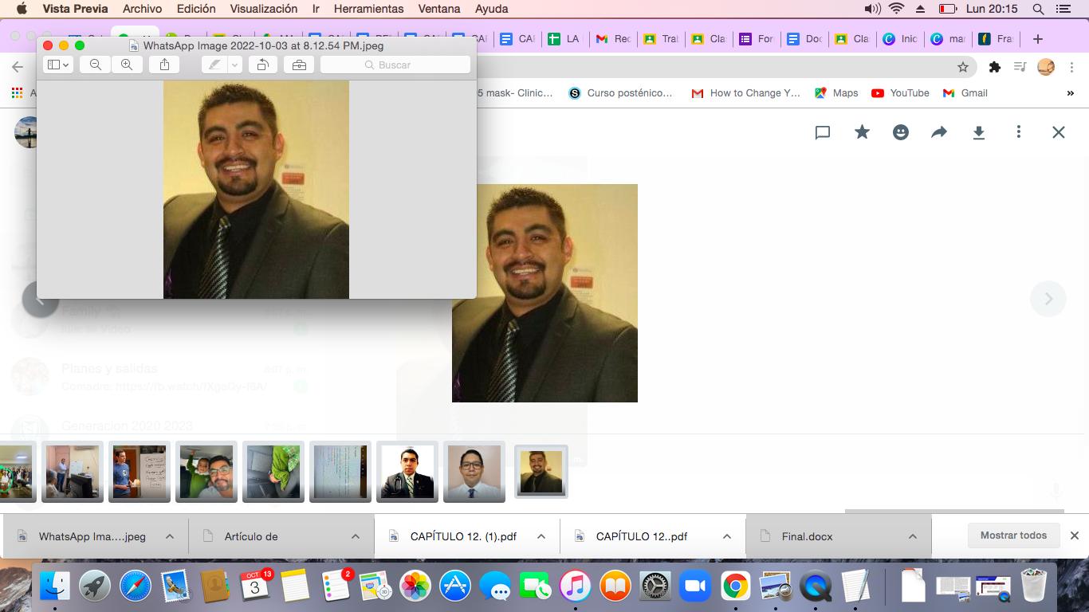This screenshot has height=612, width=1089.
Task: Open the Trash in the Dock
Action: pos(1034,586)
